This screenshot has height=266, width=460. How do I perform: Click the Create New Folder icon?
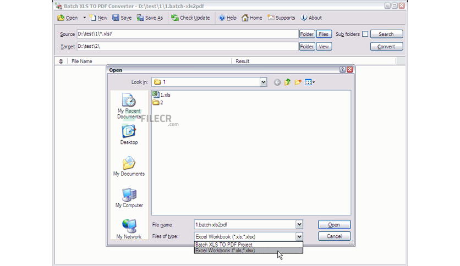298,82
